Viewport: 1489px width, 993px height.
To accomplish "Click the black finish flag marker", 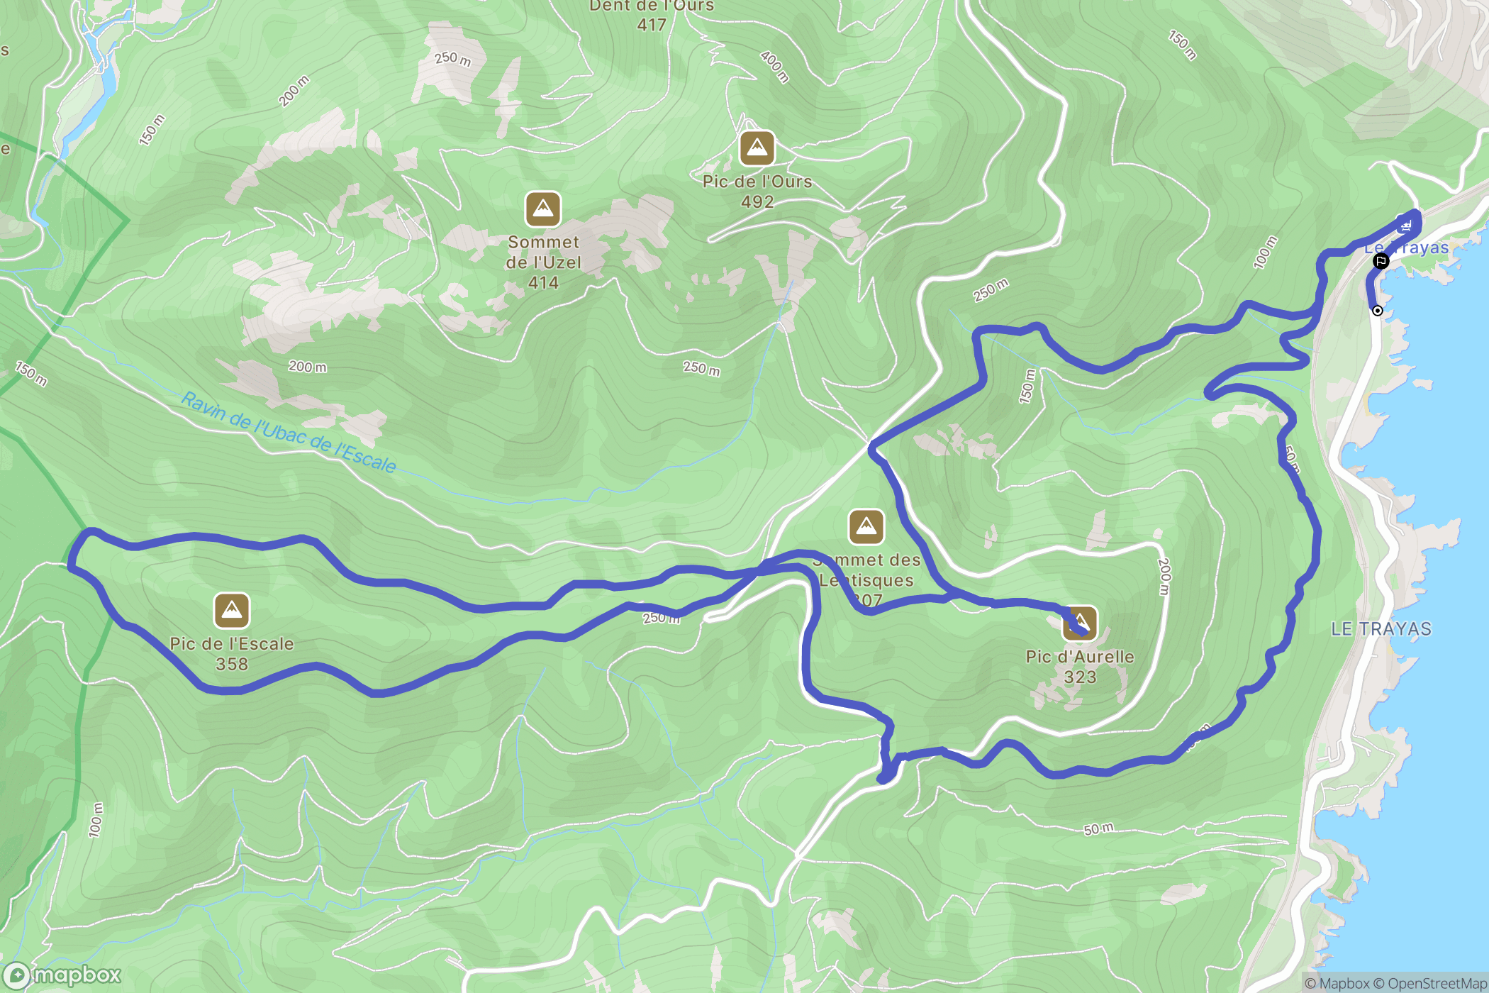I will click(1381, 261).
